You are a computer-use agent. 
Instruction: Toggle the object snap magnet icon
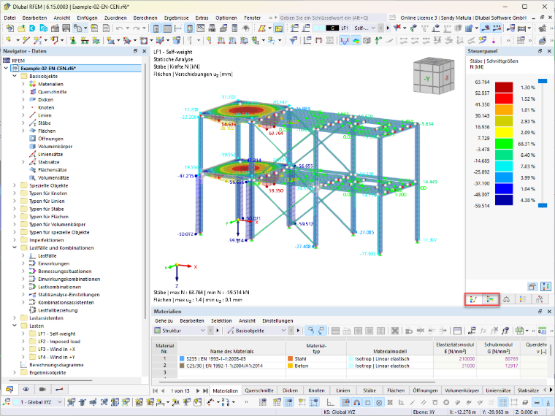click(x=356, y=402)
